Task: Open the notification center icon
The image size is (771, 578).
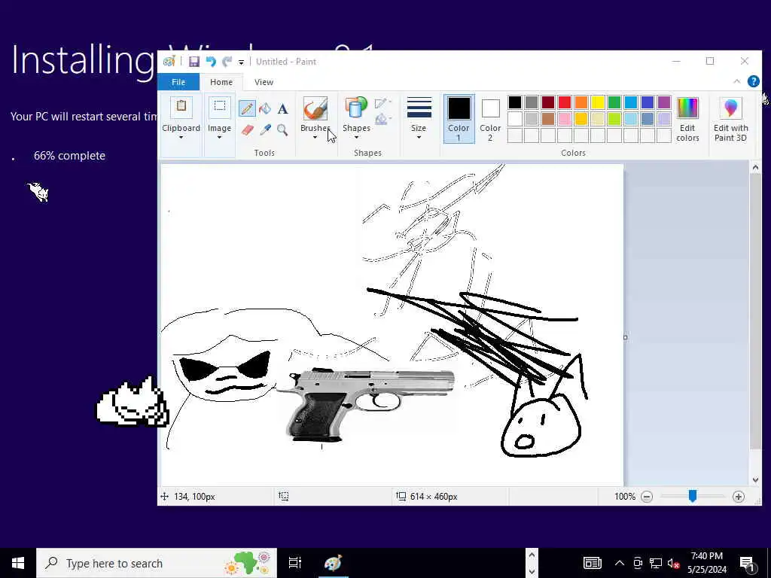Action: [x=748, y=563]
